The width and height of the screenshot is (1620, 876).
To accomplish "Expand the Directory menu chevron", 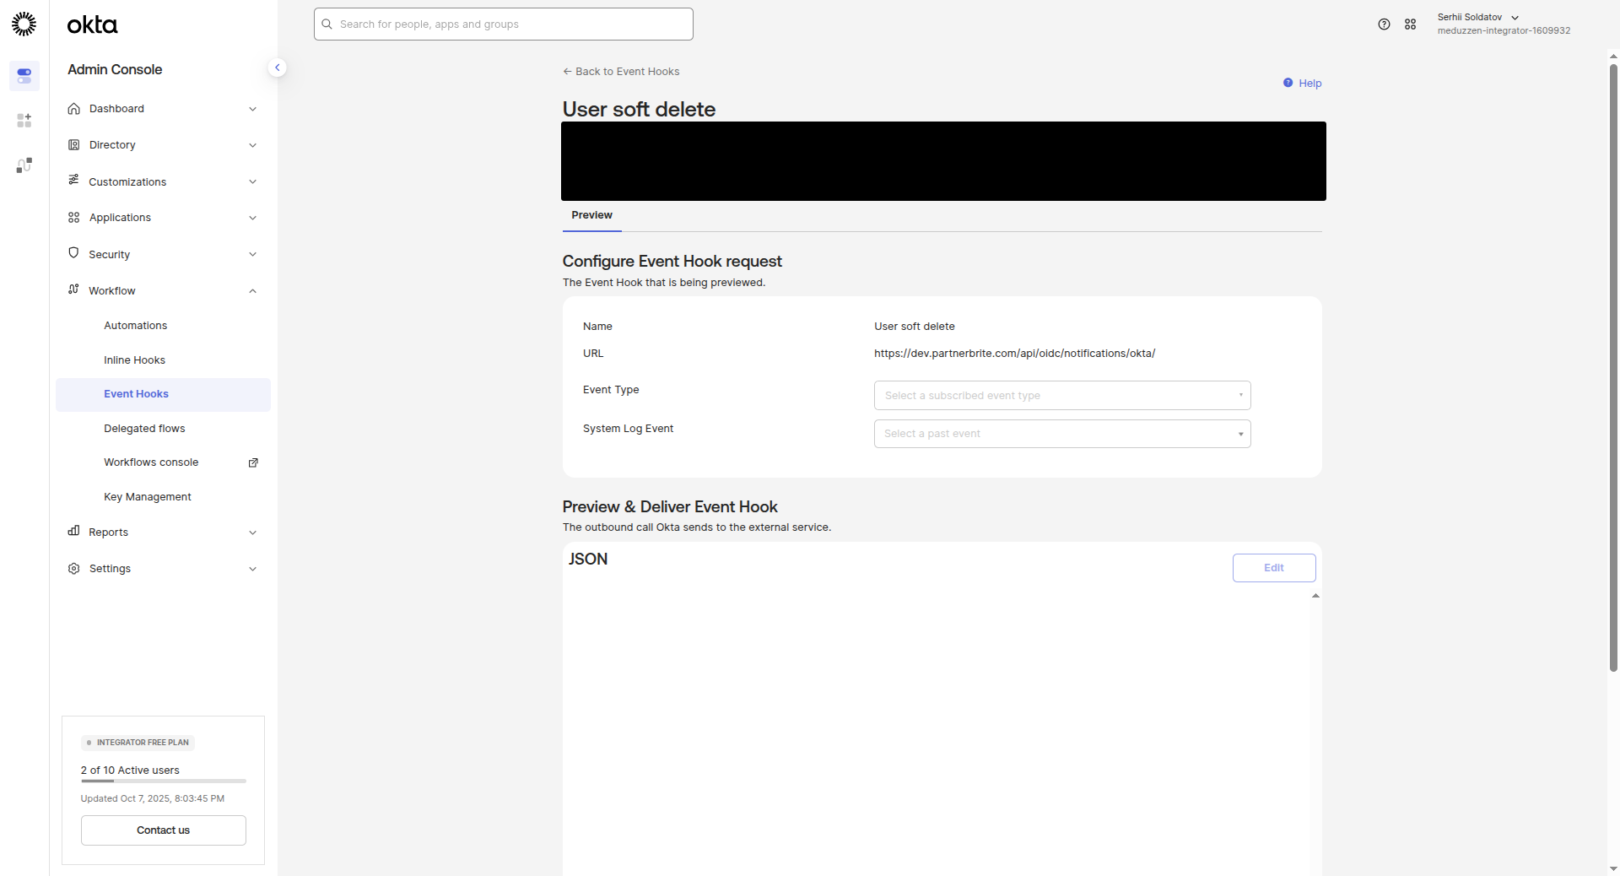I will click(x=252, y=145).
